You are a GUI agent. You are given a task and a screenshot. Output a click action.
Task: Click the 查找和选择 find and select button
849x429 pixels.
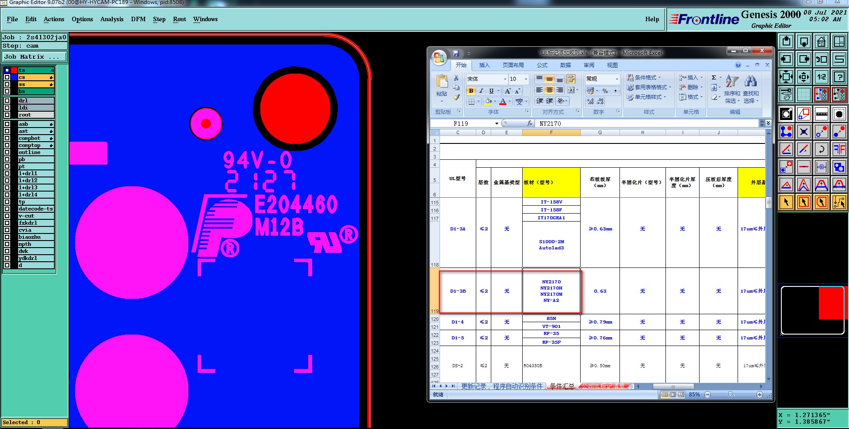coord(751,90)
